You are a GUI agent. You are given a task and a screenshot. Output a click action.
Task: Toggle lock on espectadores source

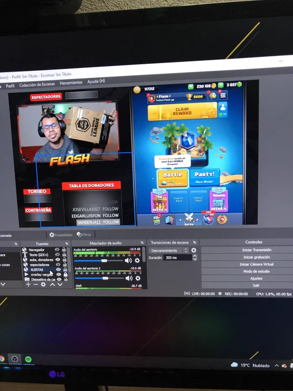pos(65,264)
